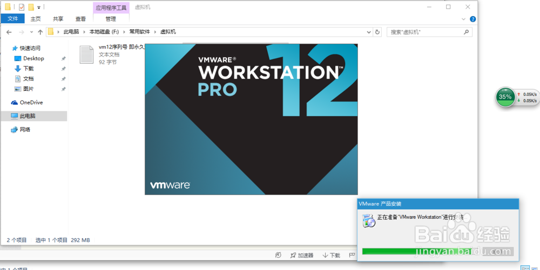The height and width of the screenshot is (270, 540).
Task: Click the Properties checkmark icon in title bar
Action: (x=22, y=7)
